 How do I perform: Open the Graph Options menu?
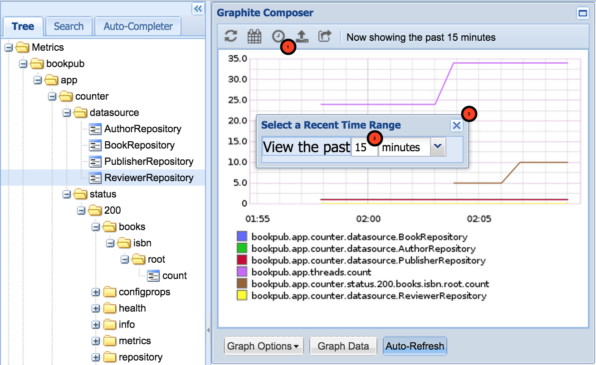(264, 346)
